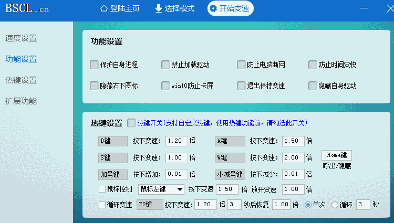Click the 小减号键 hotkey button
394x223 pixels.
pyautogui.click(x=230, y=174)
